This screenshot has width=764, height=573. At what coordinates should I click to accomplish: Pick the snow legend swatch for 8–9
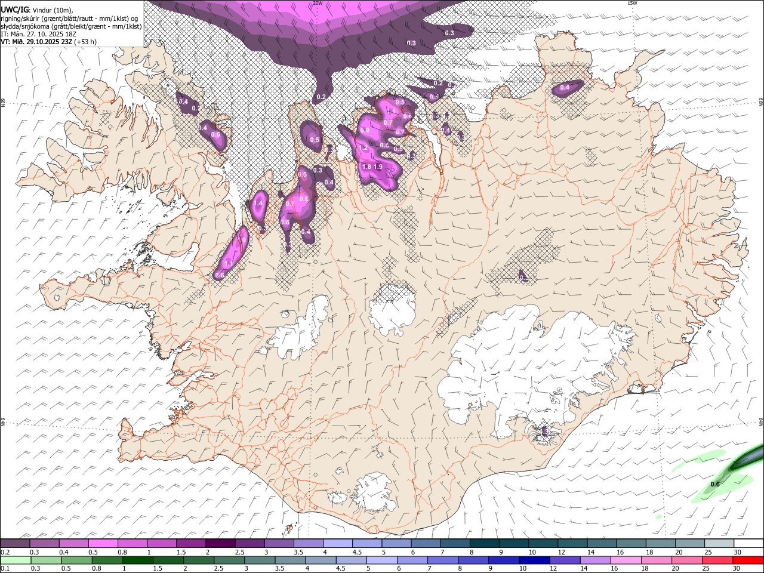click(x=485, y=544)
